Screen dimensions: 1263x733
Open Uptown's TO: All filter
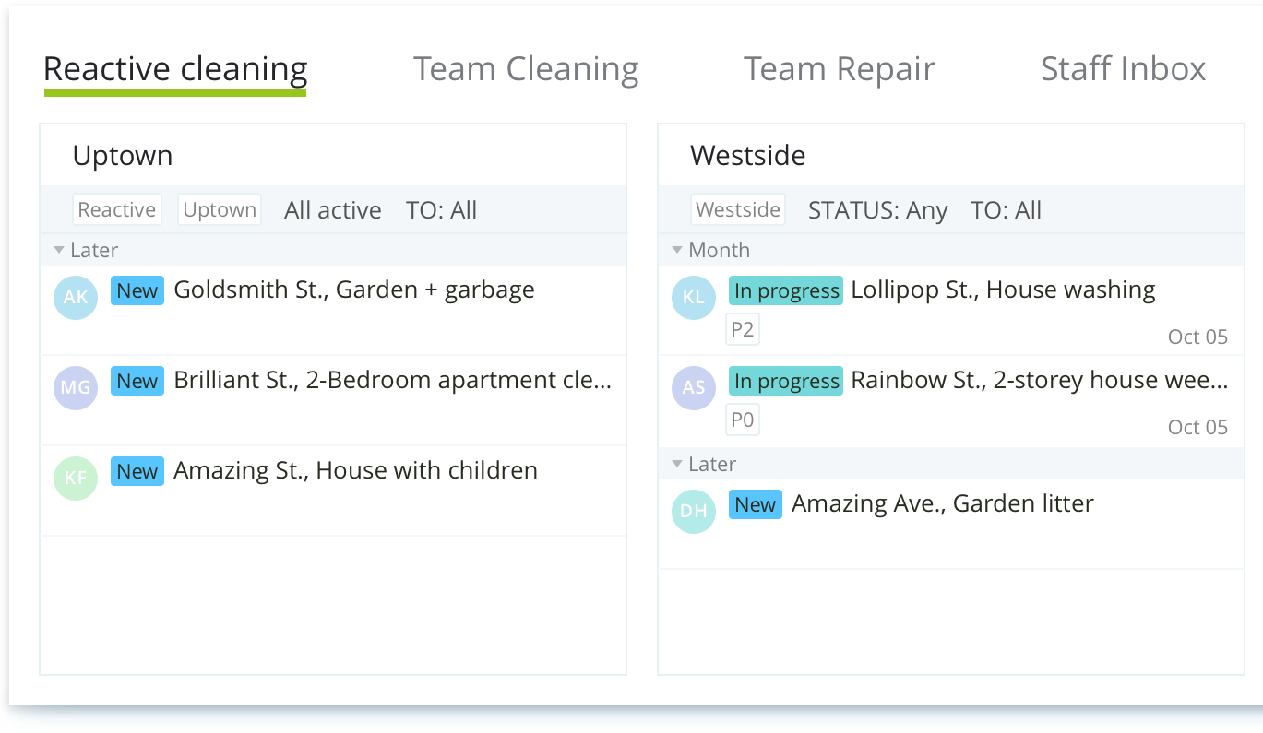pyautogui.click(x=441, y=210)
